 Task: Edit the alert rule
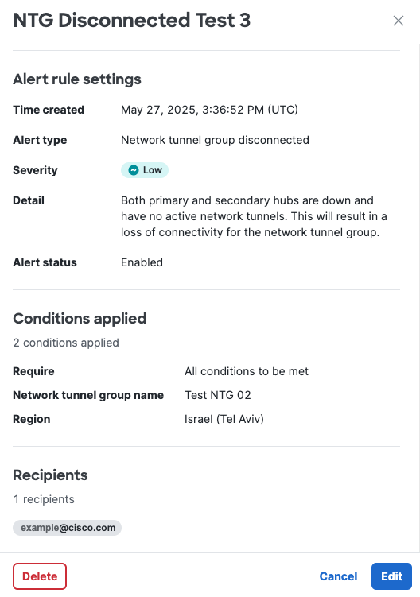[391, 576]
